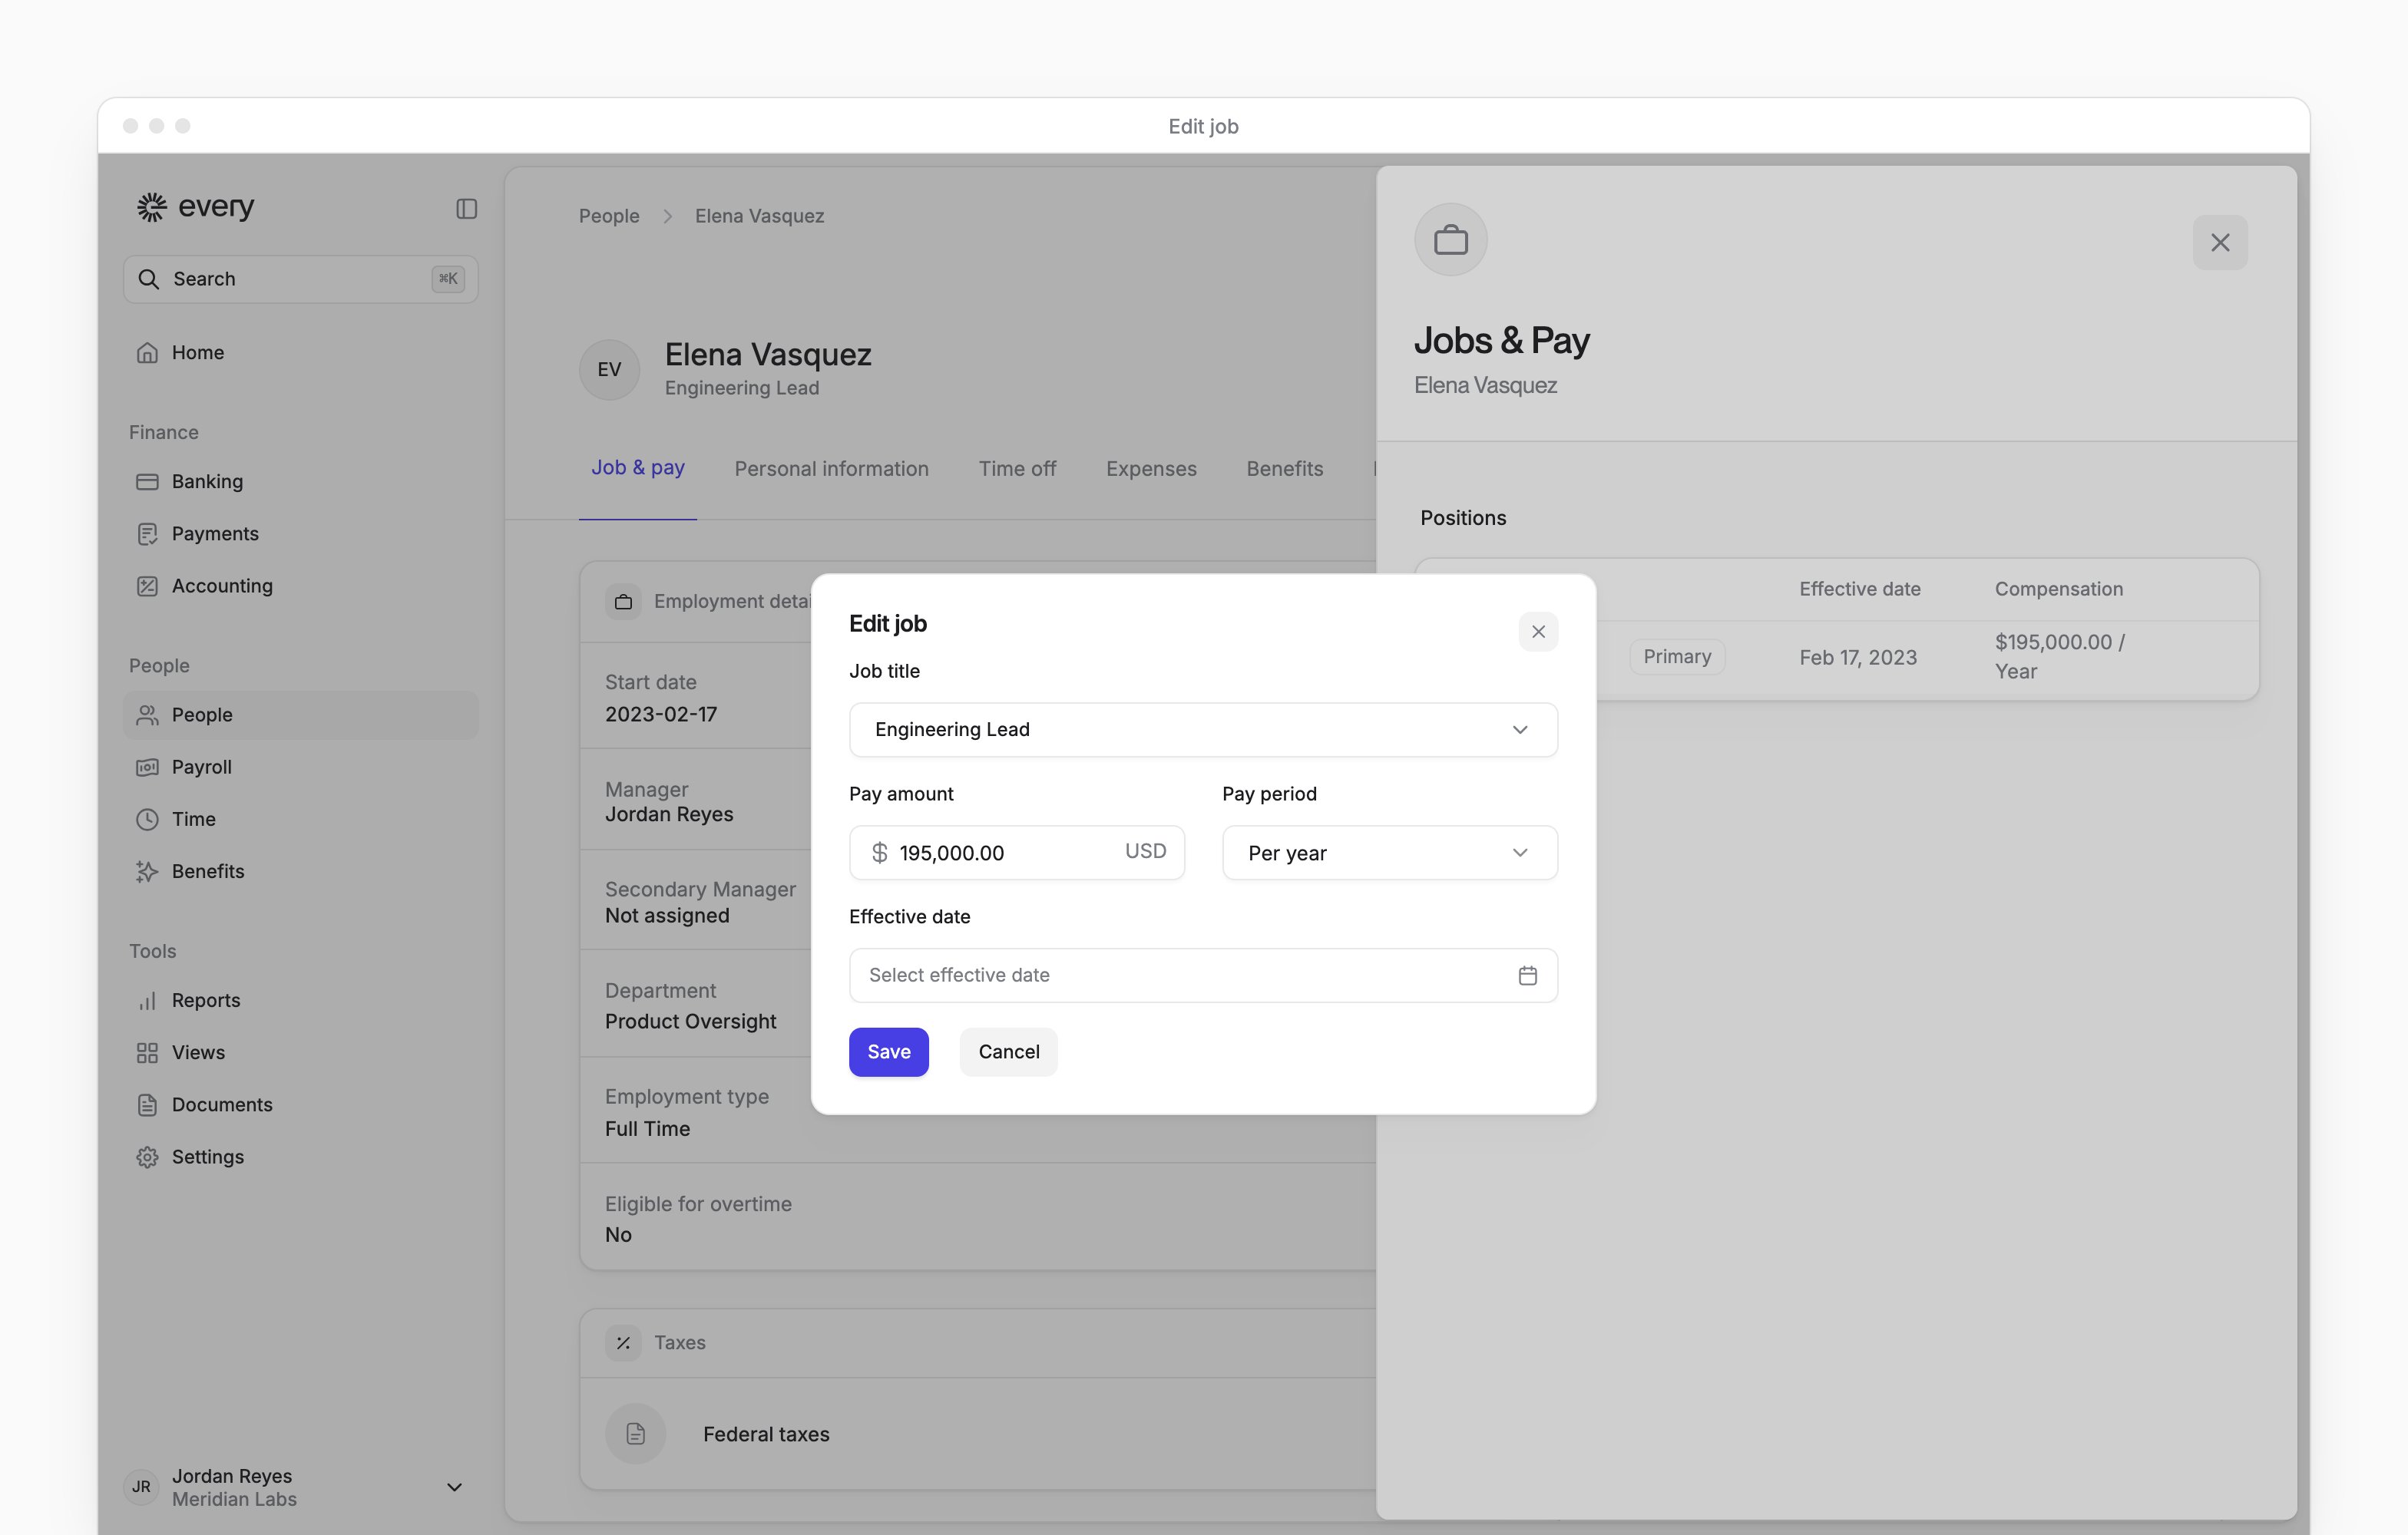
Task: Close the Jobs & Pay panel
Action: [x=2220, y=243]
